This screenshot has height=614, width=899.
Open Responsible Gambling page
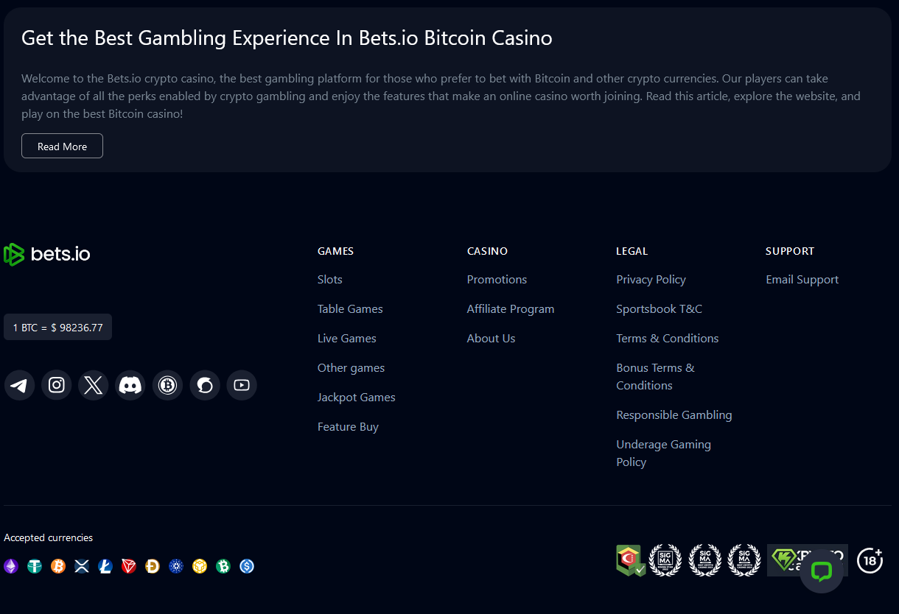point(674,415)
